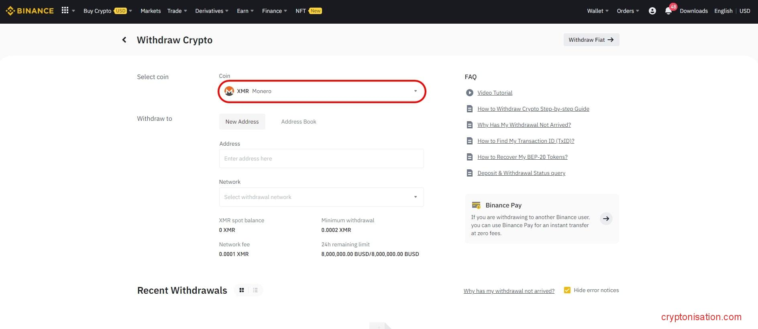Open the notifications bell icon

click(x=668, y=11)
